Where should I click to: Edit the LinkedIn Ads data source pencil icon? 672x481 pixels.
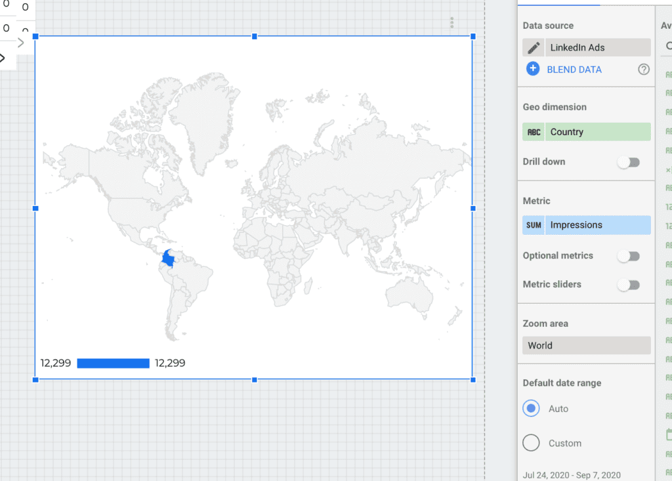533,48
